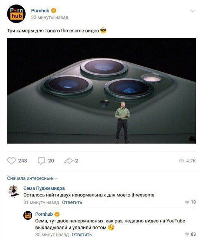Click Ответить under the Pornhub reply

coord(82,234)
